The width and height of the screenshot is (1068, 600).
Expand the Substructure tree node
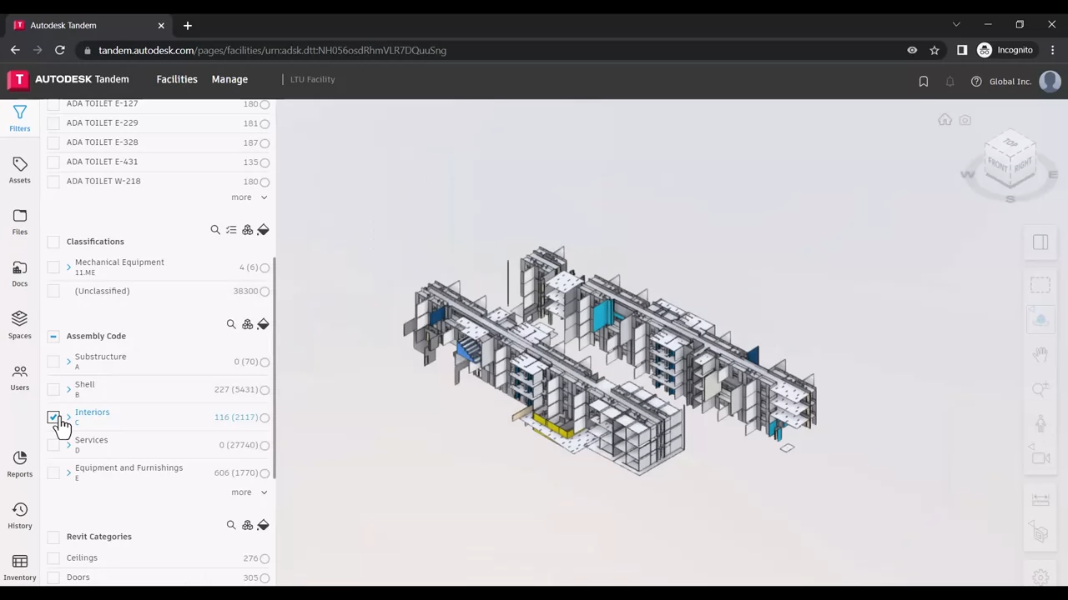pos(68,362)
